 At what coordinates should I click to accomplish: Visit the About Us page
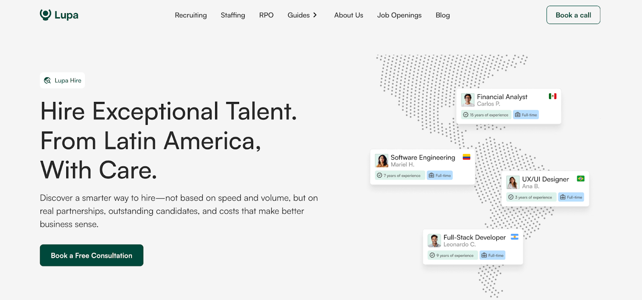349,15
